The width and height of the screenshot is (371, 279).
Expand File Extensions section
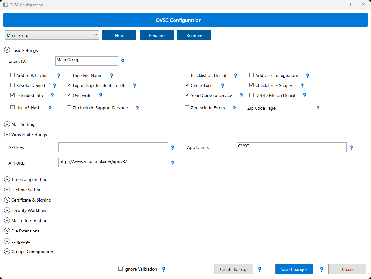pos(7,231)
